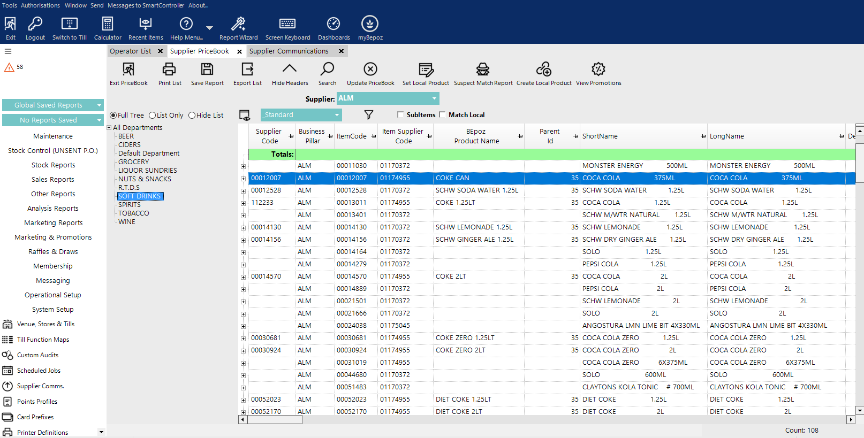This screenshot has width=864, height=438.
Task: Select the WINE department
Action: [127, 222]
